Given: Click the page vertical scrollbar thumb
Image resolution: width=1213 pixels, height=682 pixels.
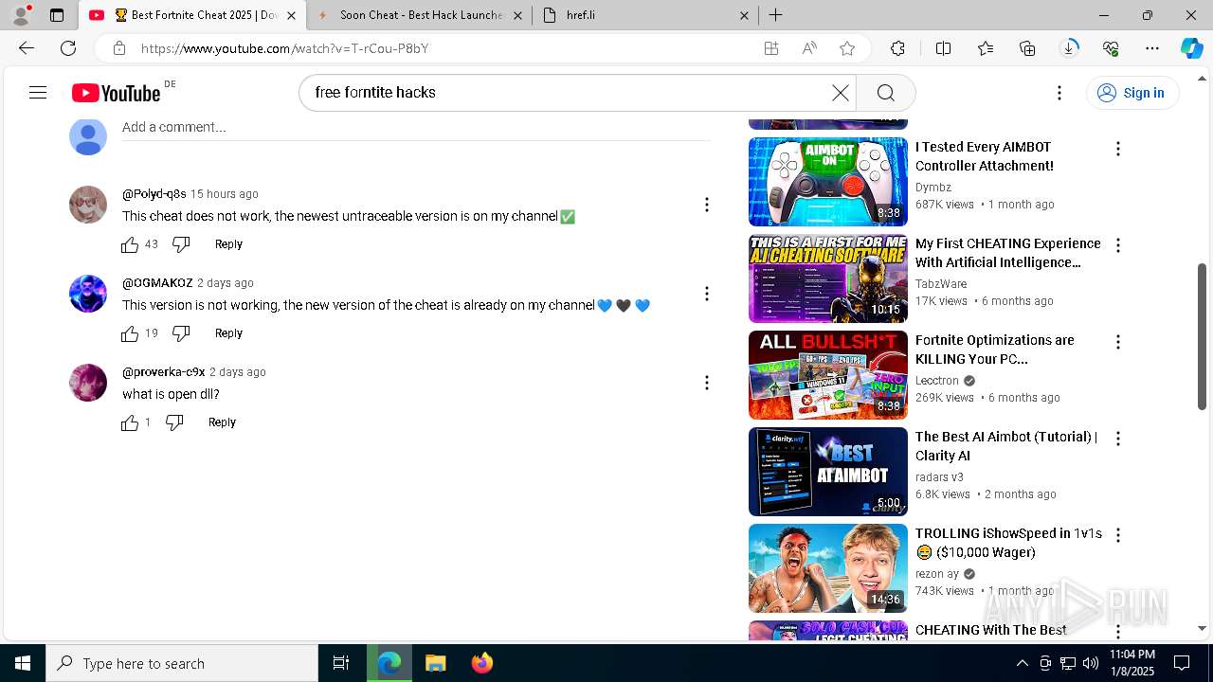Looking at the screenshot, I should click(1202, 336).
